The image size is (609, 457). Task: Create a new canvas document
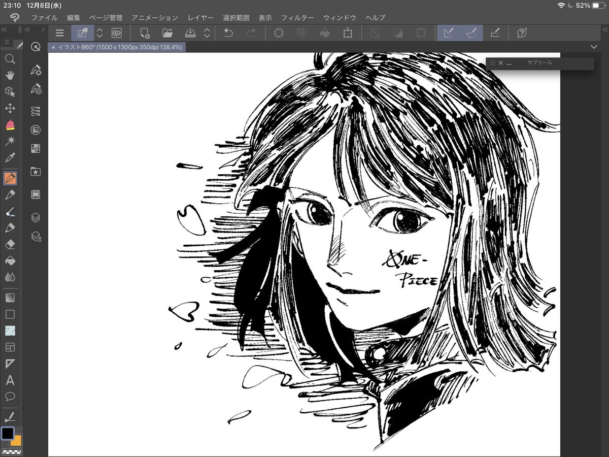coord(145,33)
